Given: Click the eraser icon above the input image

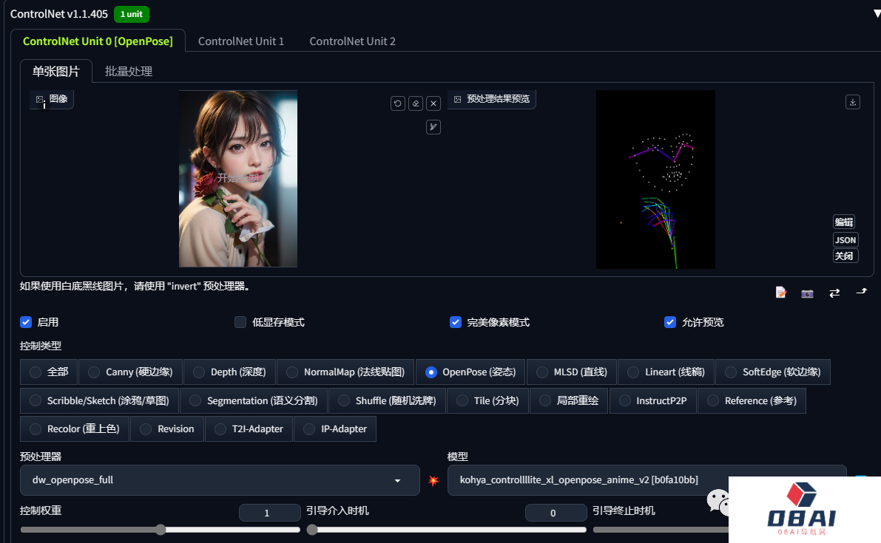Looking at the screenshot, I should [x=416, y=103].
